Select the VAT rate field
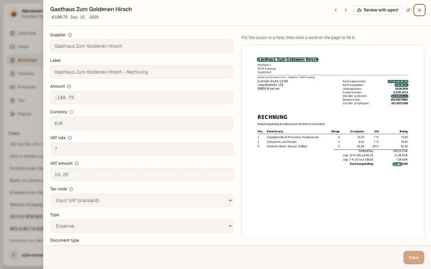Screen dimensions: 431x269 pyautogui.click(x=141, y=149)
